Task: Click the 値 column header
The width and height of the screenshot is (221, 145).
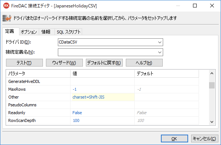Action: pyautogui.click(x=102, y=74)
